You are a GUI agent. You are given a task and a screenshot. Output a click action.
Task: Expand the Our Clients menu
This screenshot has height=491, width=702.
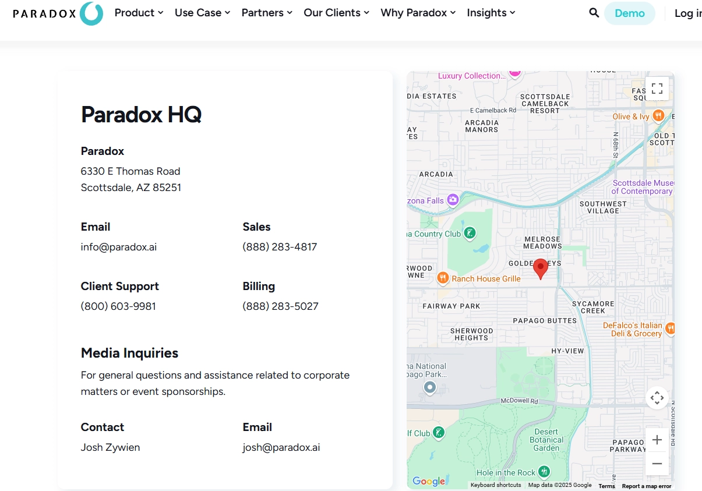(x=336, y=13)
